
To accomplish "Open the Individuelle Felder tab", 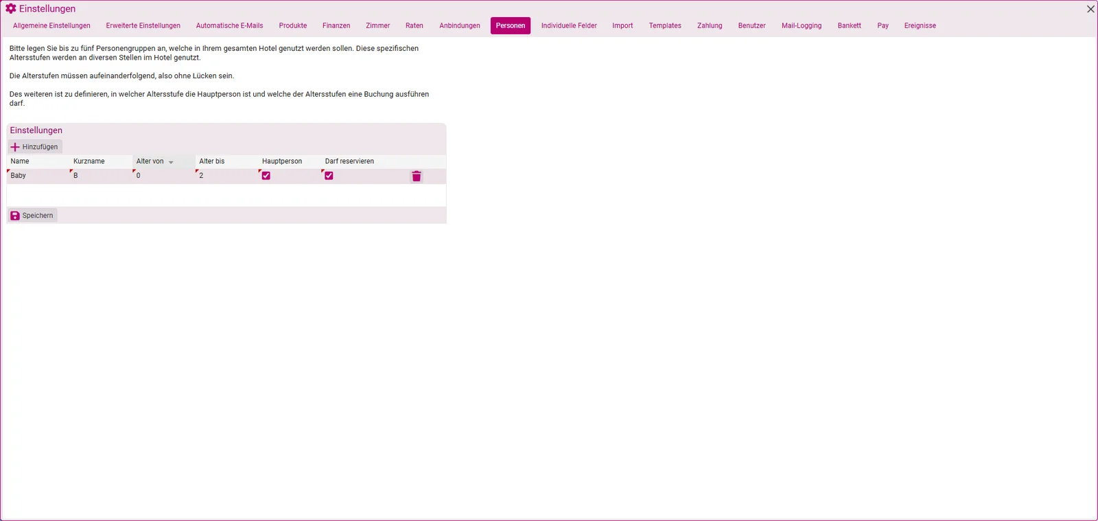I will [569, 26].
